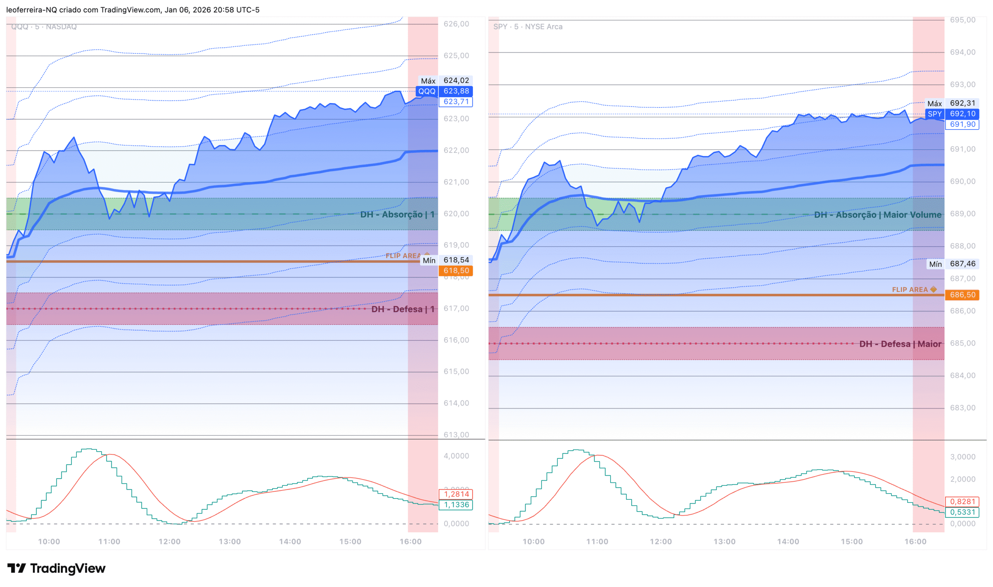
Task: Click the 3,0000 indicator scale label on SPY
Action: [x=962, y=457]
